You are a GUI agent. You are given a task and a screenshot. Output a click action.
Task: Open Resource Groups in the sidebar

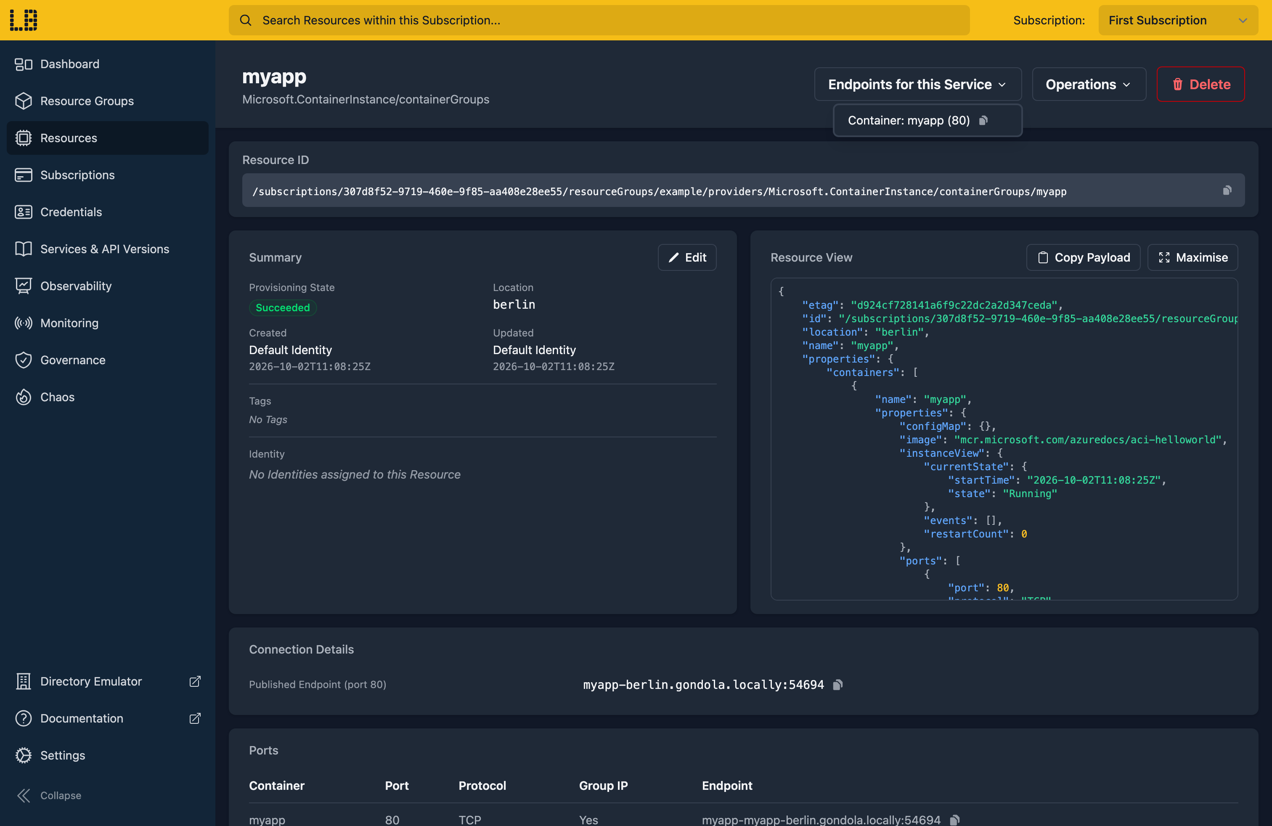click(x=107, y=101)
